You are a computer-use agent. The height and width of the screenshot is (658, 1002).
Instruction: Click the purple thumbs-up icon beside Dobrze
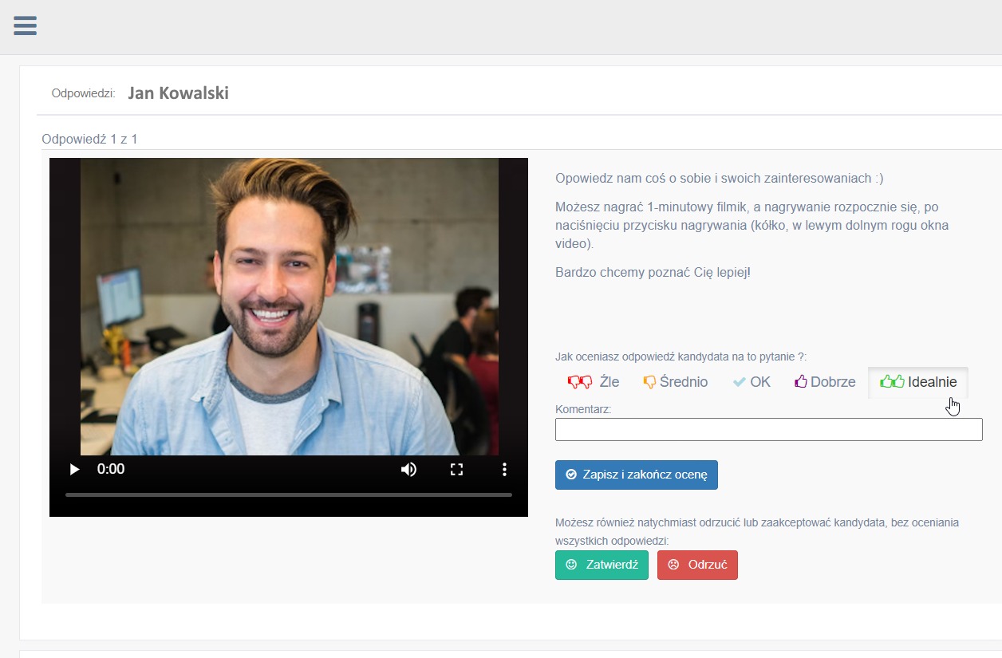[x=800, y=381]
